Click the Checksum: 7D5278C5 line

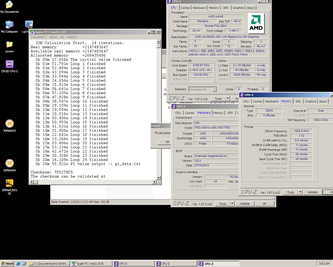52,172
